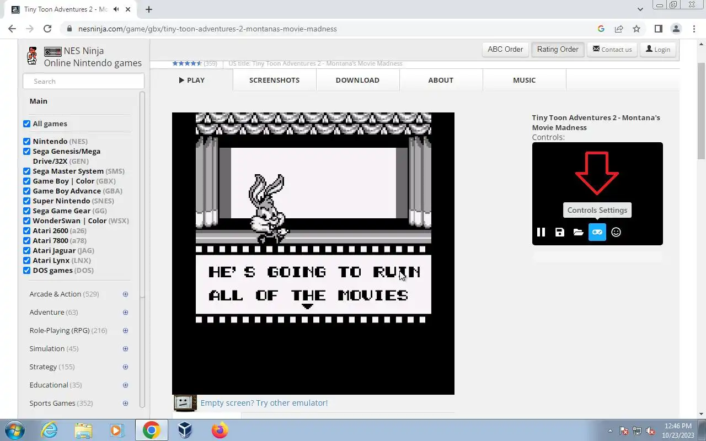Expand the Role-Playing (RPG) category
This screenshot has height=441, width=706.
125,331
